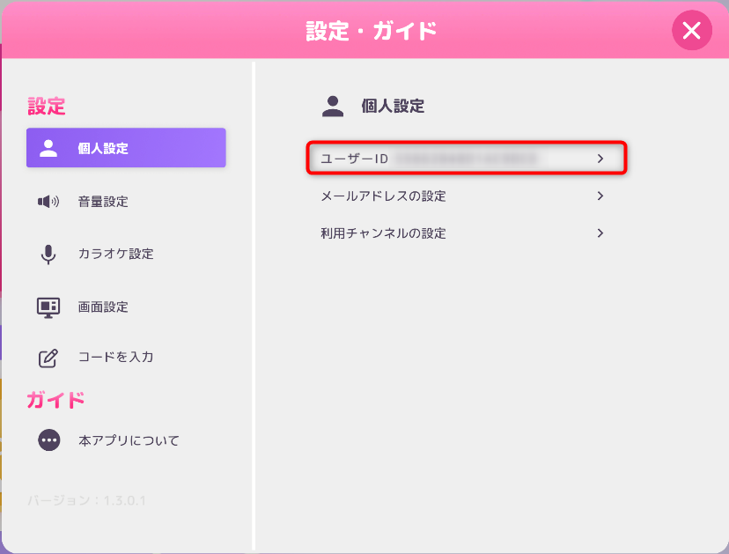This screenshot has width=729, height=554.
Task: Click the ellipsis icon for 本アプリについて
Action: tap(49, 440)
